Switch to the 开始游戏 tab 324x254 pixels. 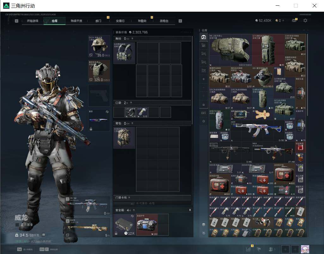pos(33,21)
